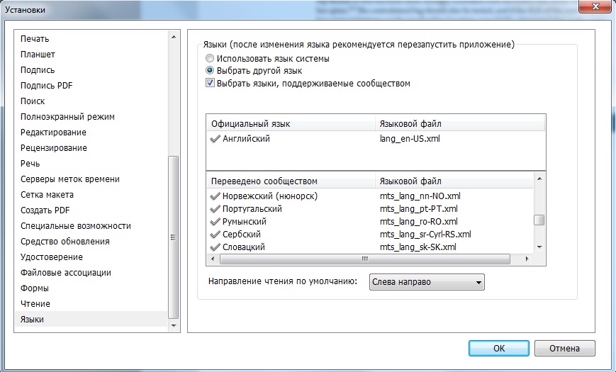Click the checkmark icon next to Португальский
This screenshot has height=372, width=616.
point(215,209)
